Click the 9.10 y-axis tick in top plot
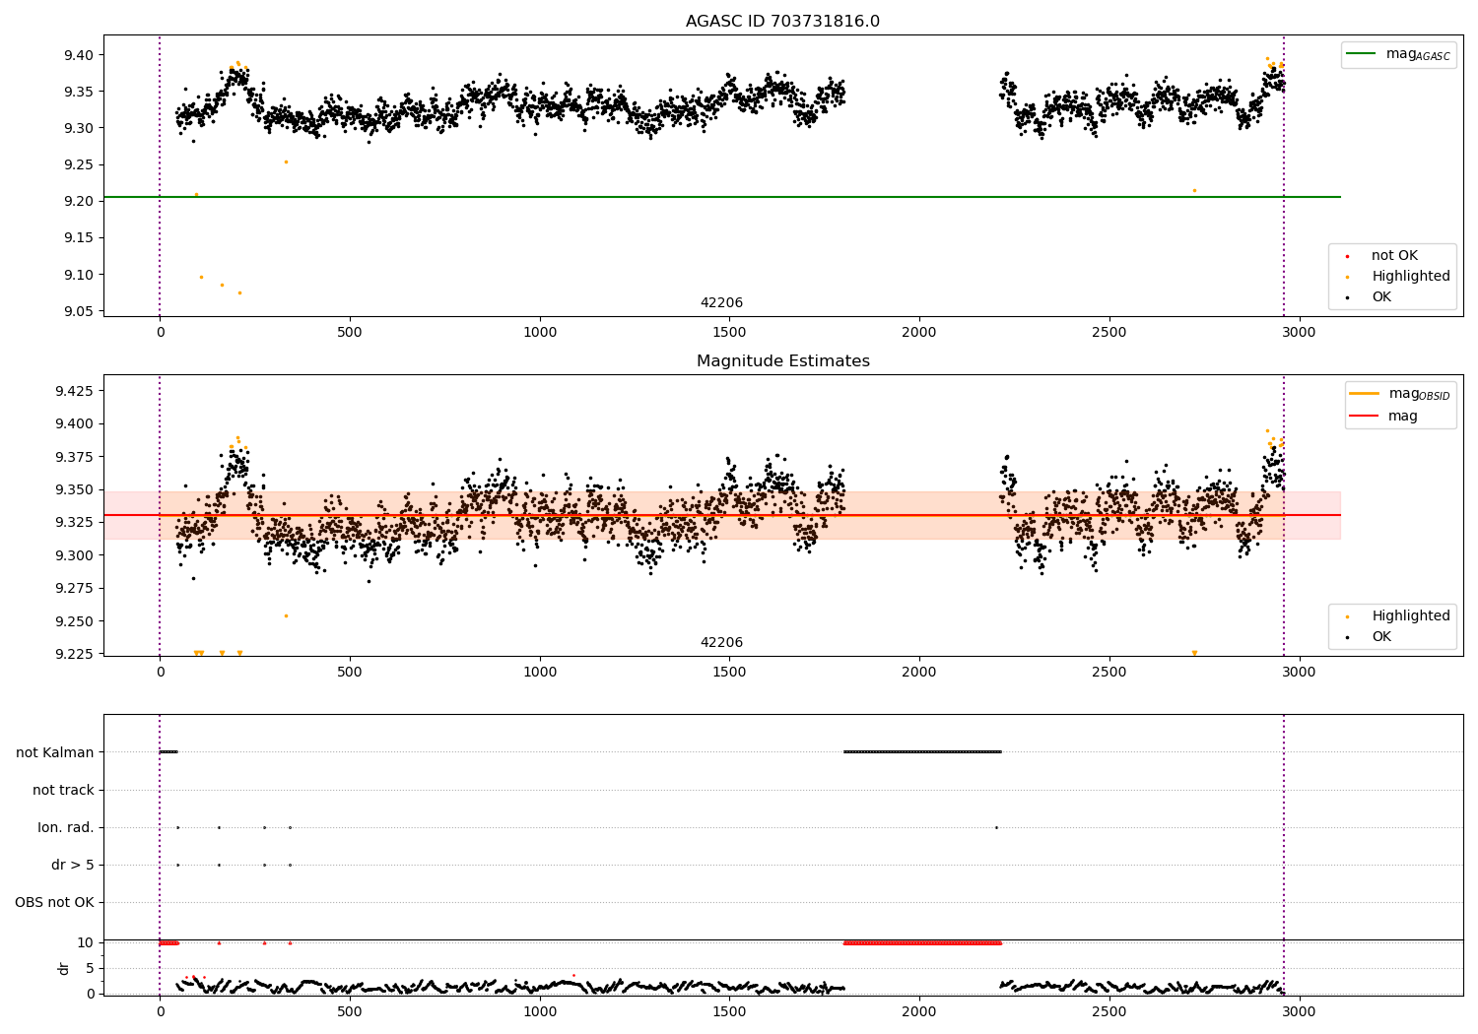 (x=78, y=275)
